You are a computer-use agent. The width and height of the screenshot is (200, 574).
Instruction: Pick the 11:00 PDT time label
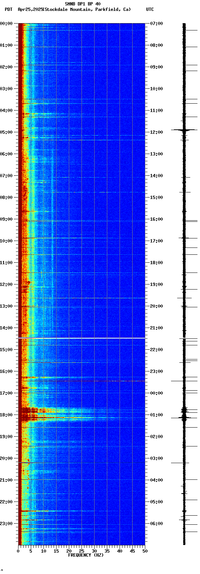point(6,263)
